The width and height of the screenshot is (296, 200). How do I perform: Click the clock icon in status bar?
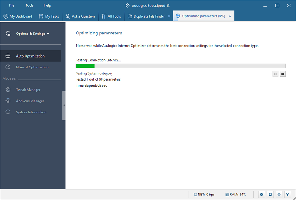tap(262, 195)
